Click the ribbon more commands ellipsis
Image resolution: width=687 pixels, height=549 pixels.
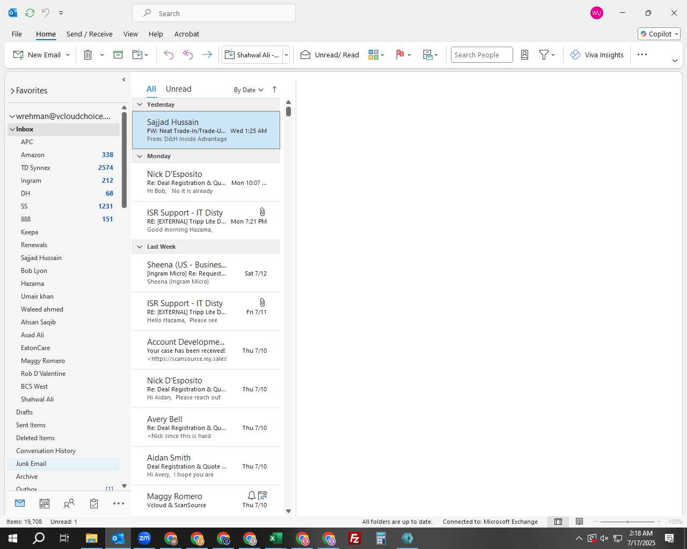[x=642, y=55]
